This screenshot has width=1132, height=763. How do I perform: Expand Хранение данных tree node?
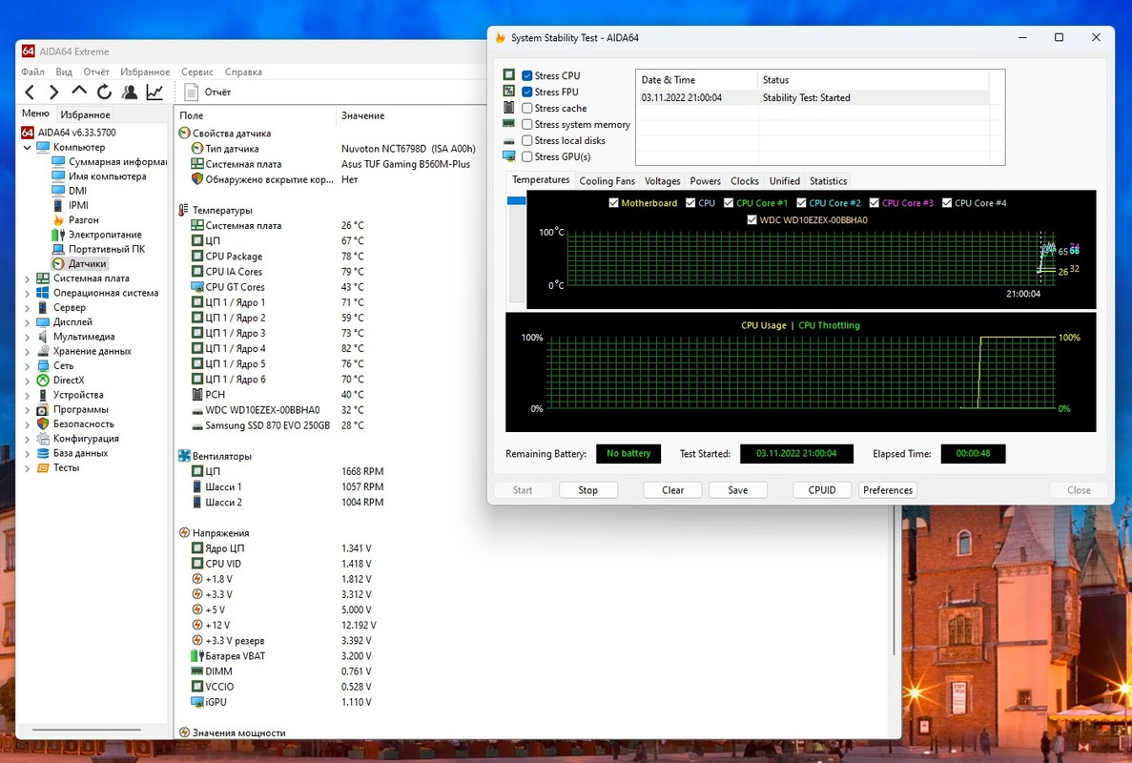click(x=28, y=352)
